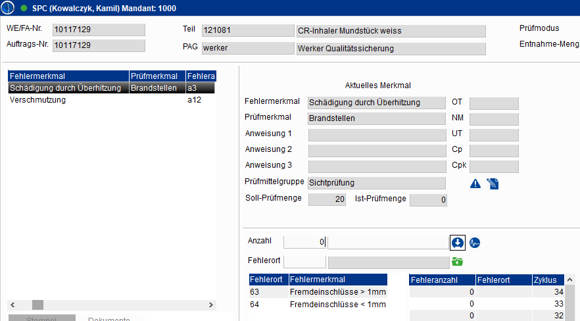Click the Zyklus column header
The height and width of the screenshot is (321, 580).
548,280
